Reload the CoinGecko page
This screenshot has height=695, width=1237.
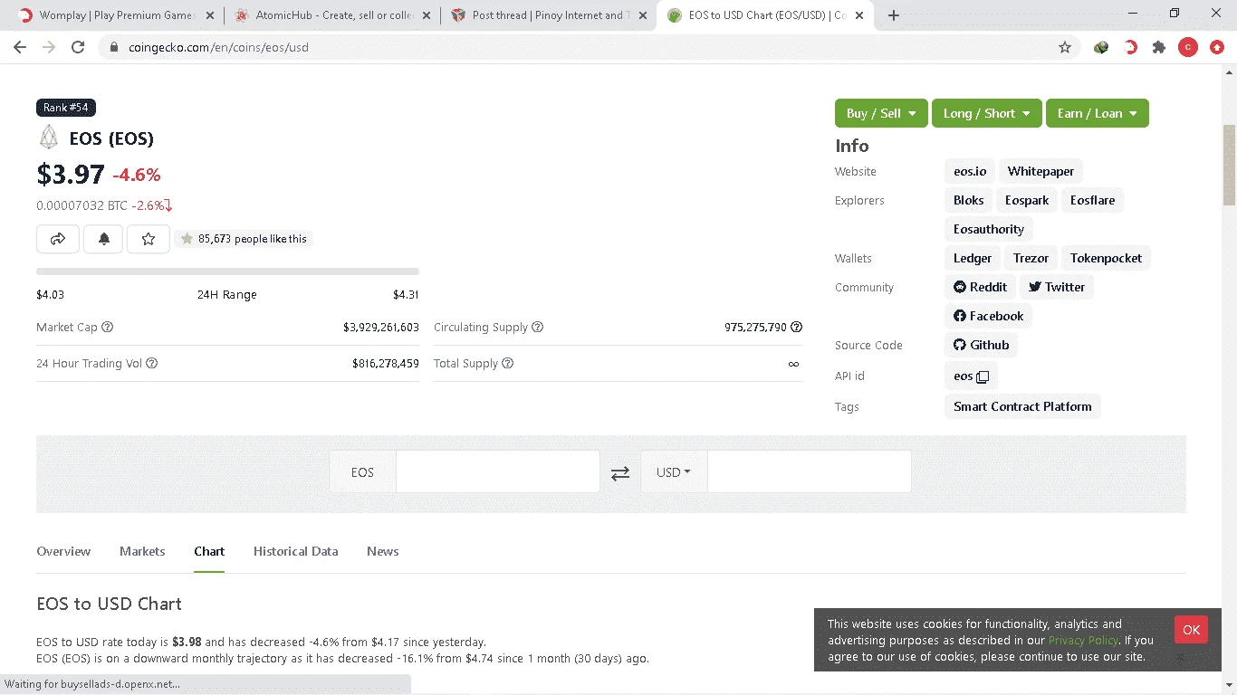pyautogui.click(x=78, y=47)
